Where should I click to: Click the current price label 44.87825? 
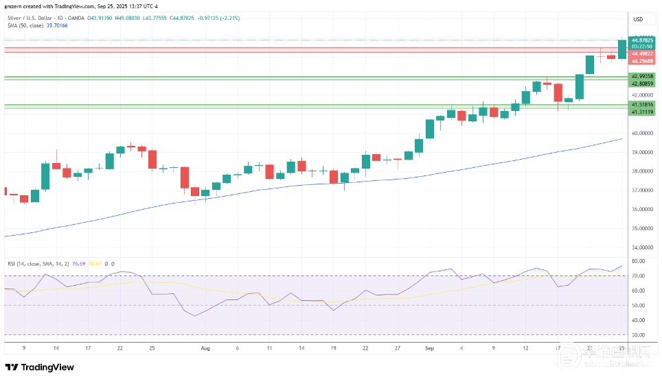(x=641, y=40)
